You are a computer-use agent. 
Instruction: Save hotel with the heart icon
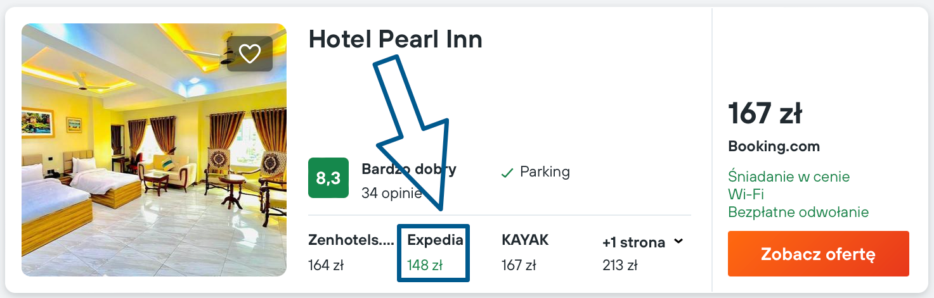tap(250, 54)
